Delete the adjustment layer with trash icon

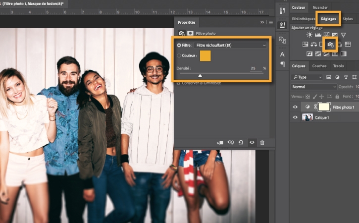point(262,142)
